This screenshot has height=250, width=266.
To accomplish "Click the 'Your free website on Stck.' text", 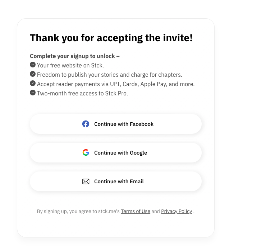I will point(70,65).
